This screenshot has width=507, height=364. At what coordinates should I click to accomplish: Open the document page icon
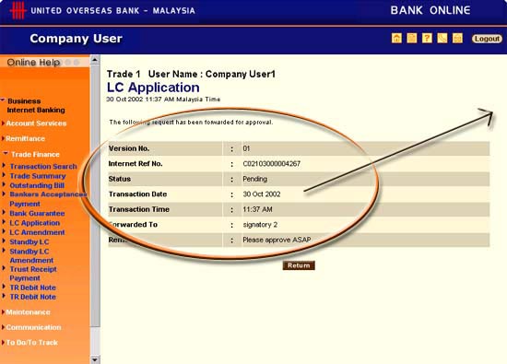point(412,38)
